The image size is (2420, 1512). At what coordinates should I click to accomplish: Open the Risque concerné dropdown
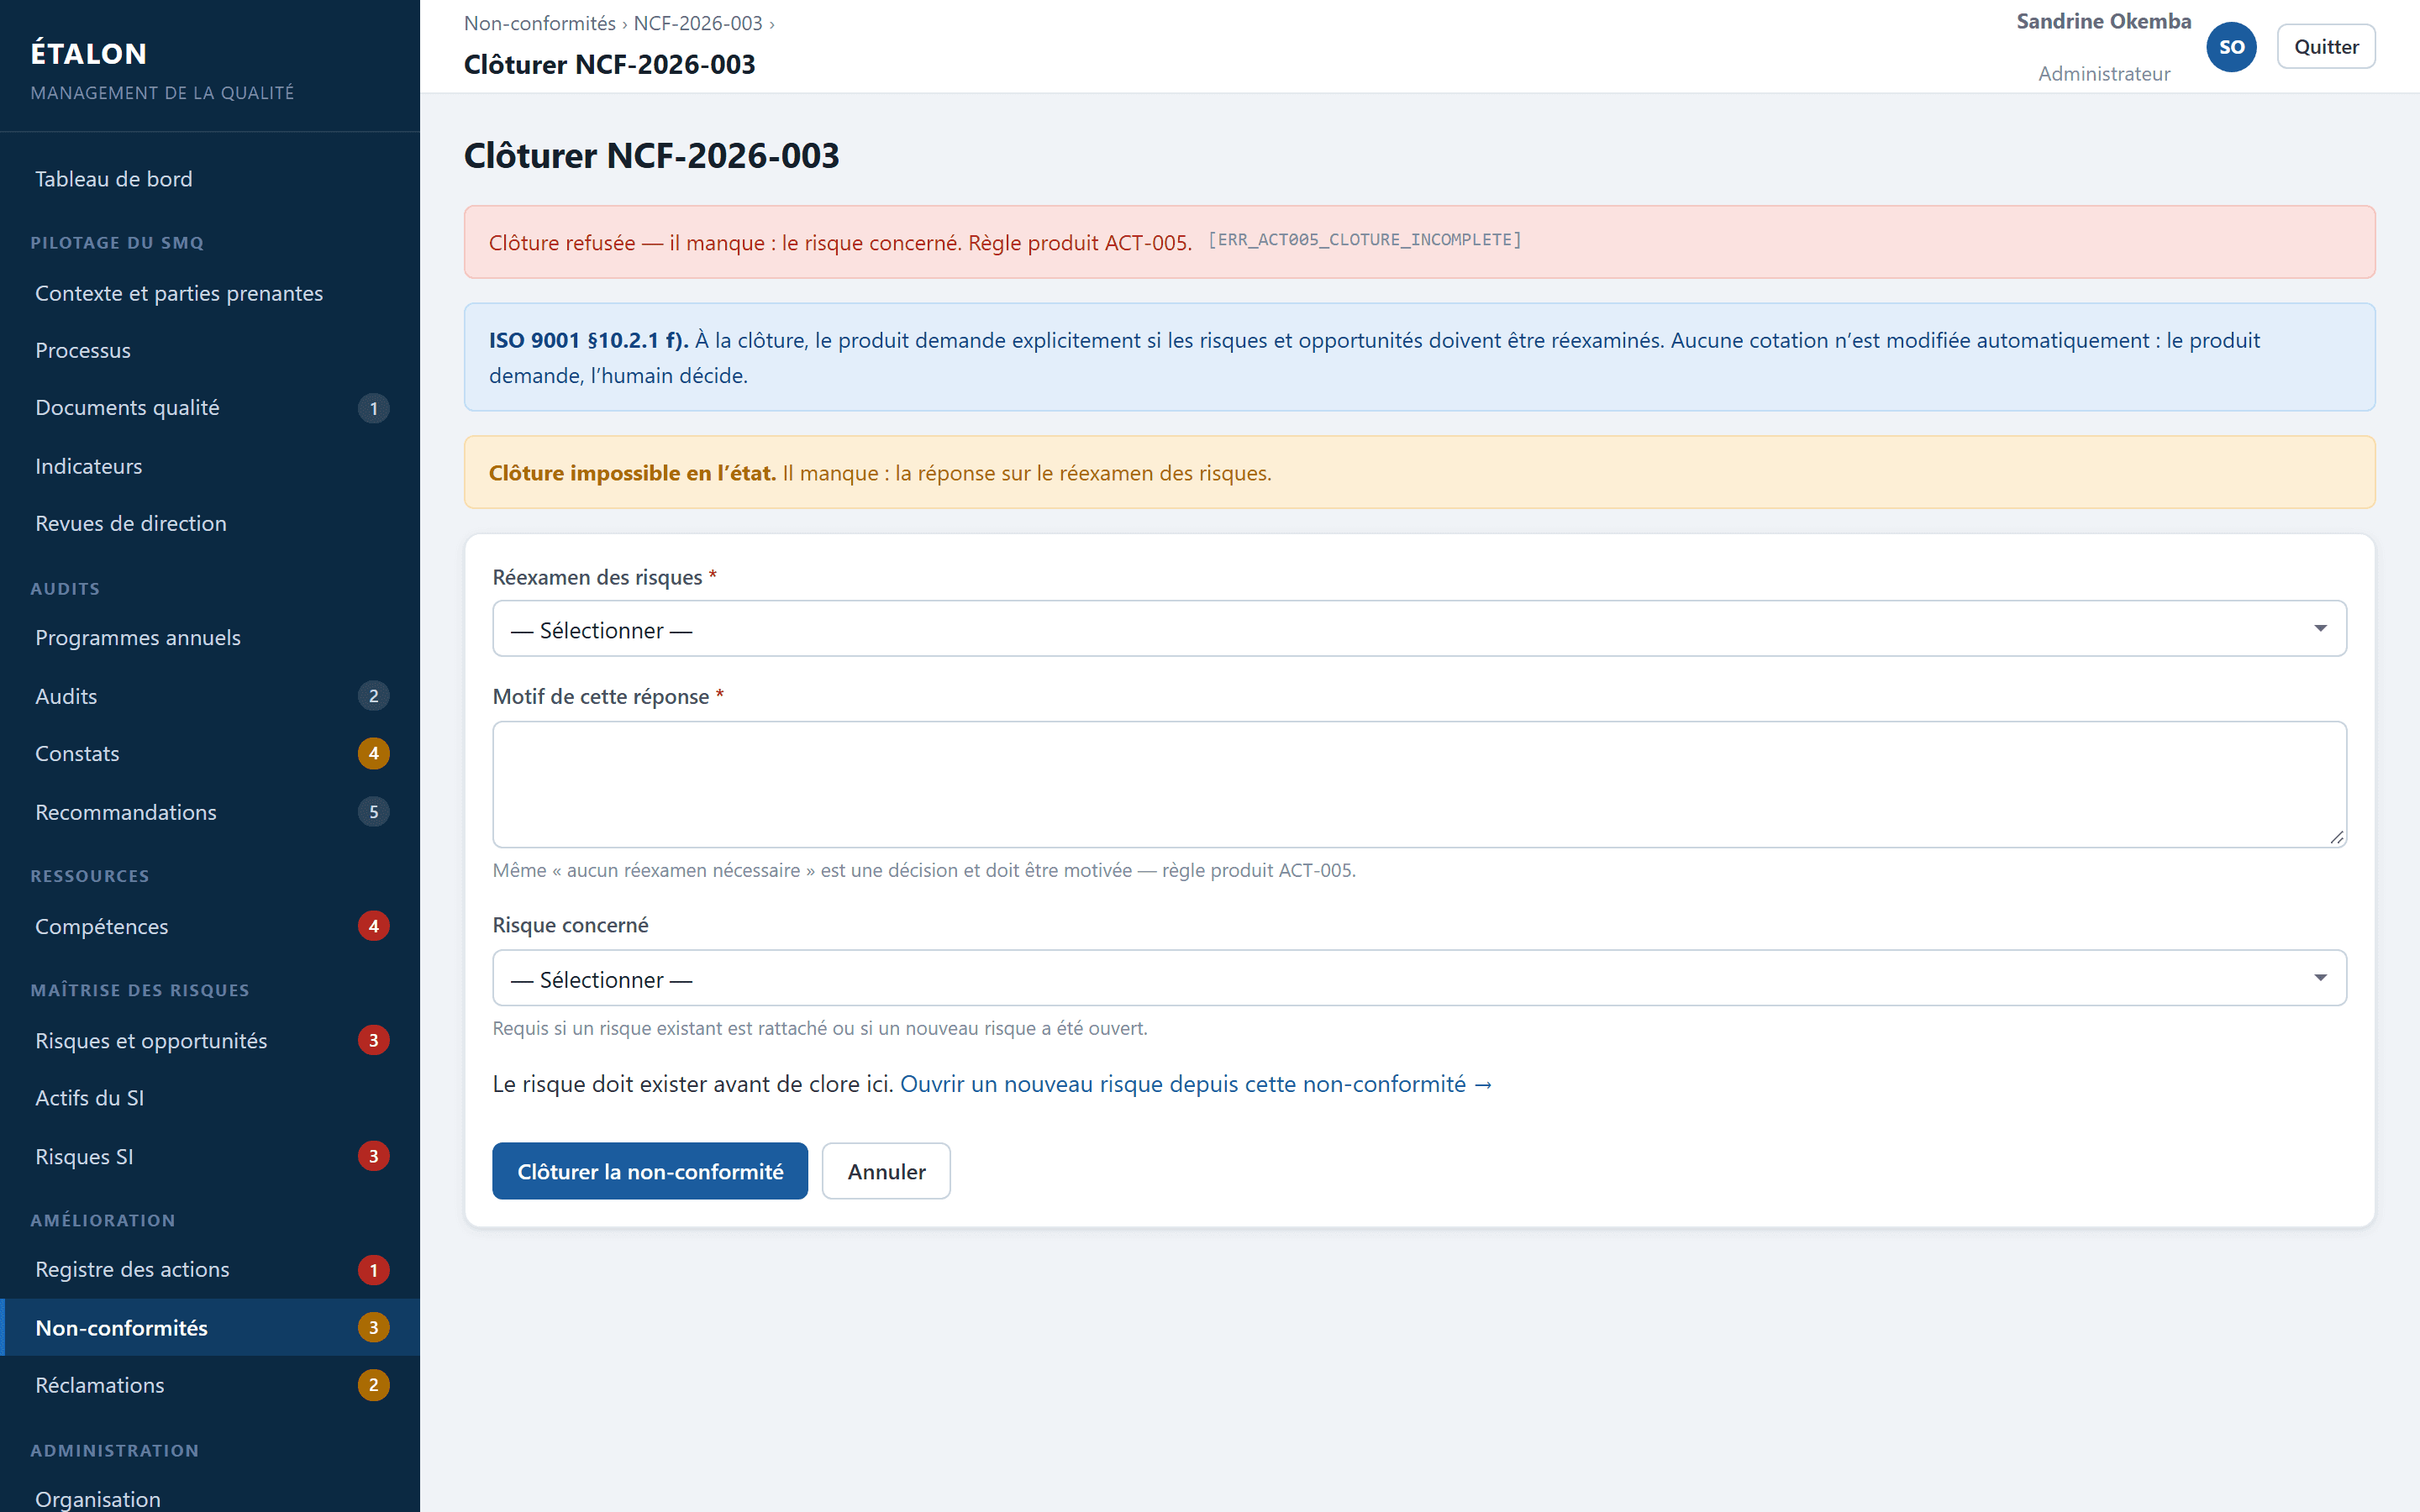[1419, 978]
